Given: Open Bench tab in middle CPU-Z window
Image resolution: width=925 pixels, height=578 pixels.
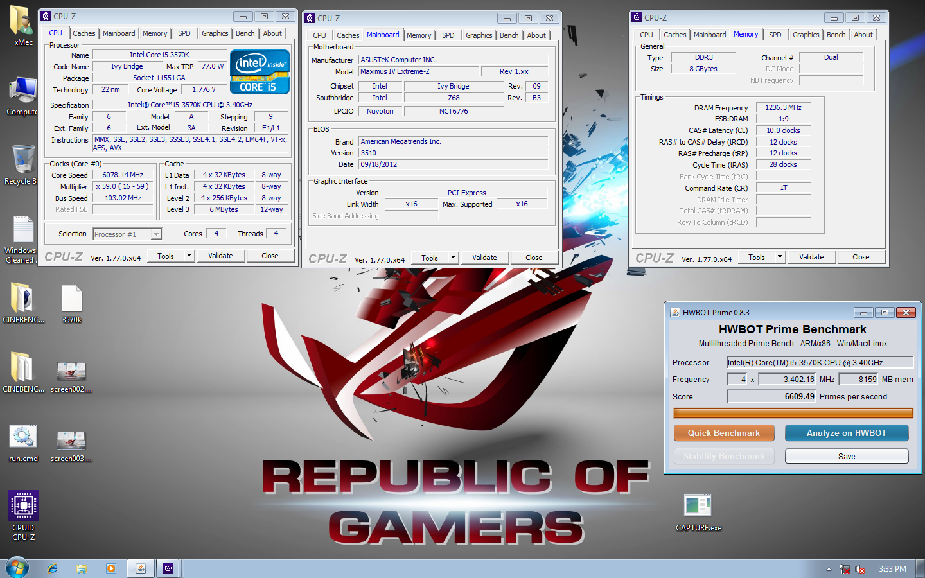Looking at the screenshot, I should coord(509,35).
